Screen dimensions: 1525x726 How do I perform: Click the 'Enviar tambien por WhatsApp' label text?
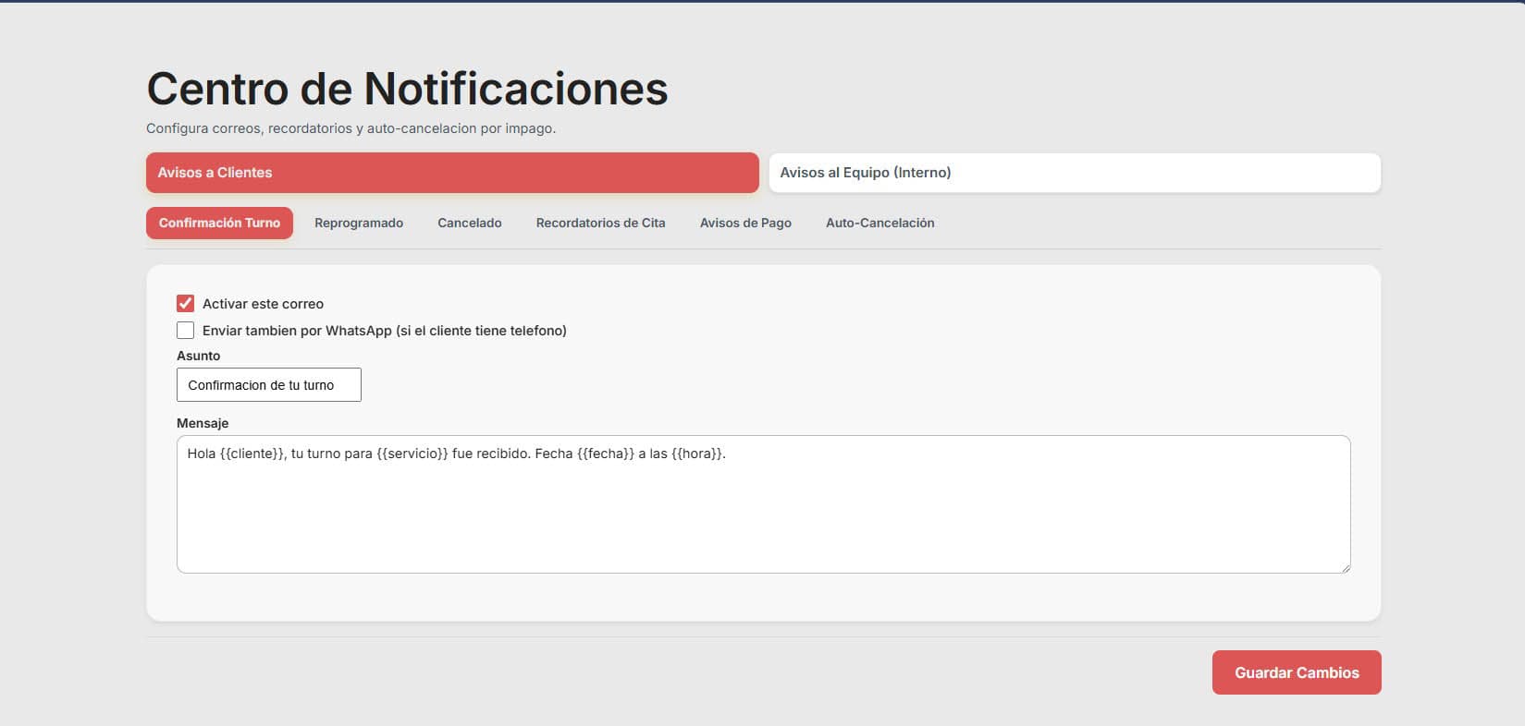[385, 331]
